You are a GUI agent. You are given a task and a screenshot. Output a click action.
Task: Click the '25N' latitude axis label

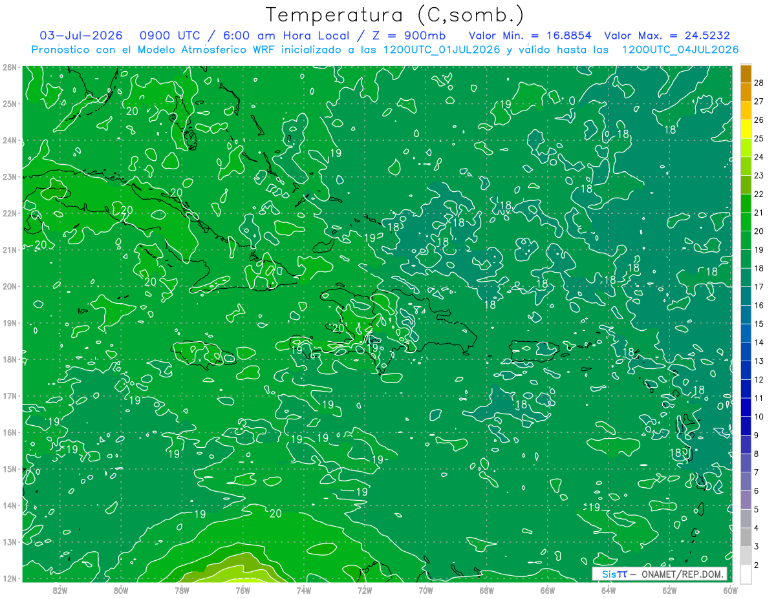tap(9, 103)
